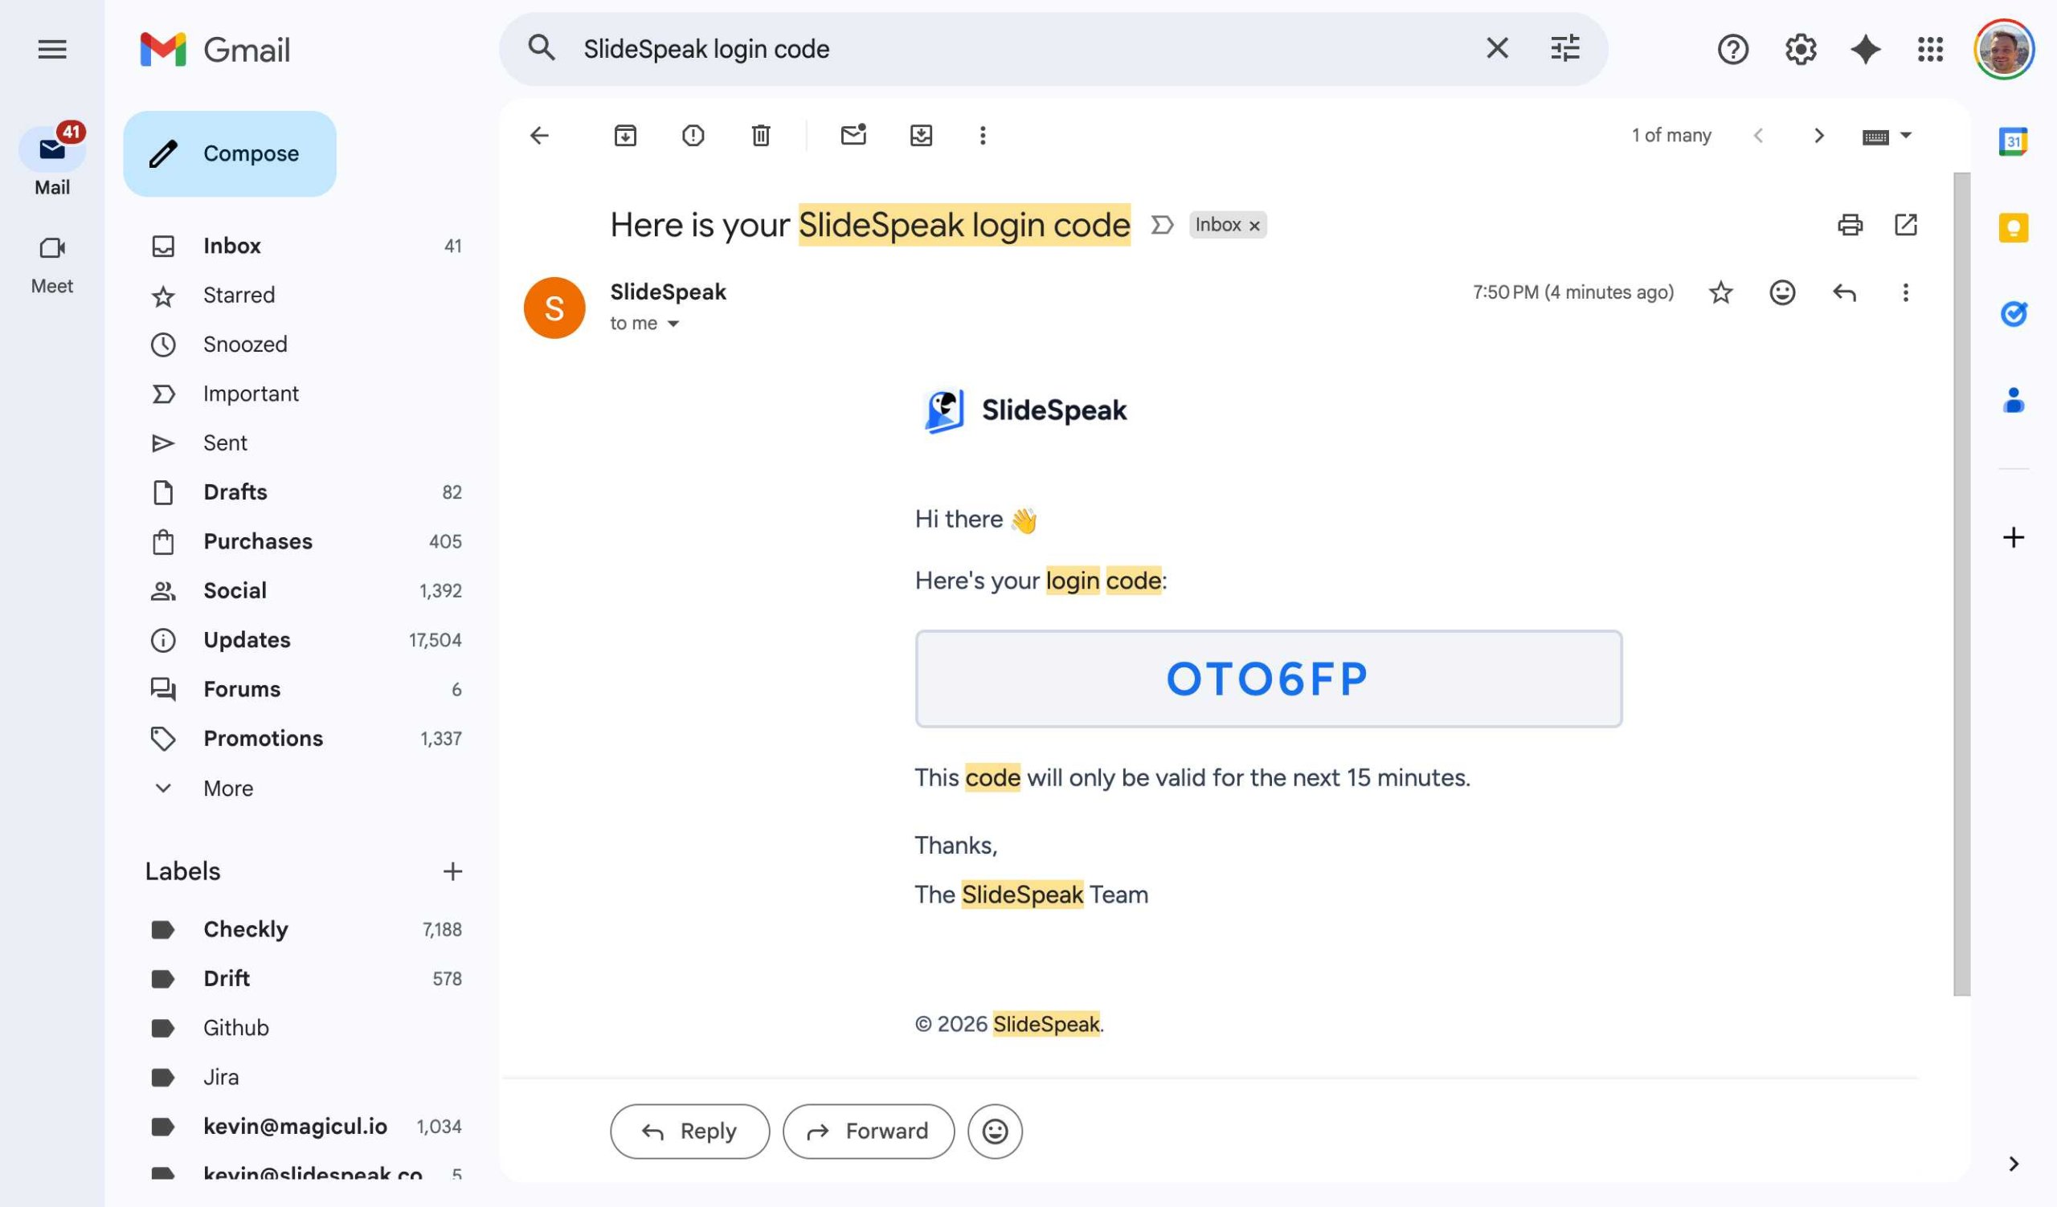Reply to the SlideSpeak email

tap(689, 1132)
